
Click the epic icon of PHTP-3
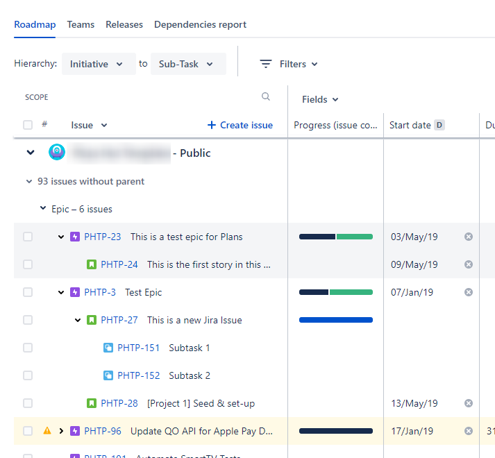tap(75, 292)
